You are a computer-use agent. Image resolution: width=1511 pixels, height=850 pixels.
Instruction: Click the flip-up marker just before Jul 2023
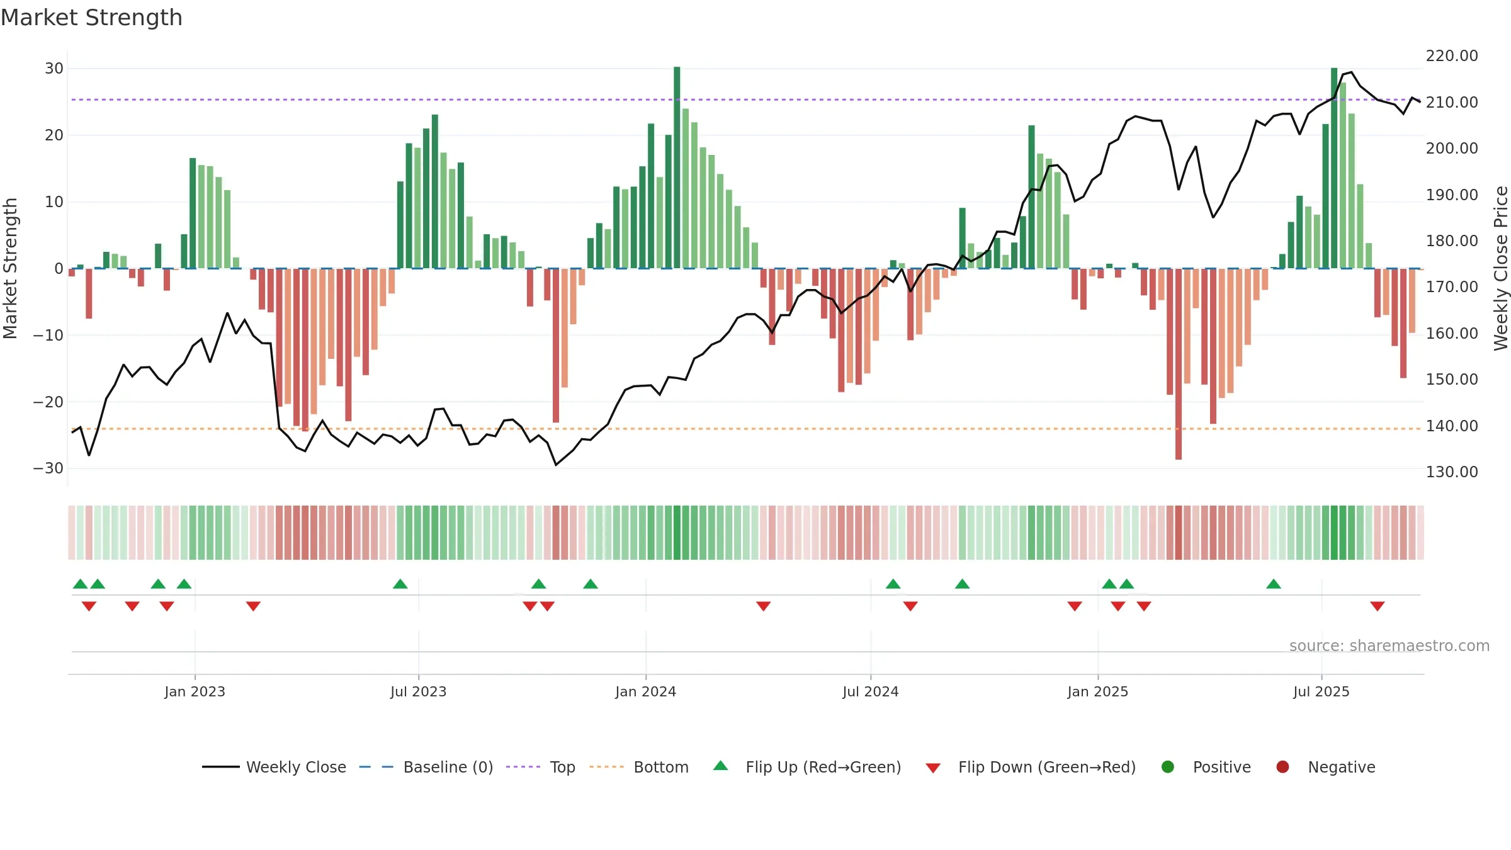400,584
